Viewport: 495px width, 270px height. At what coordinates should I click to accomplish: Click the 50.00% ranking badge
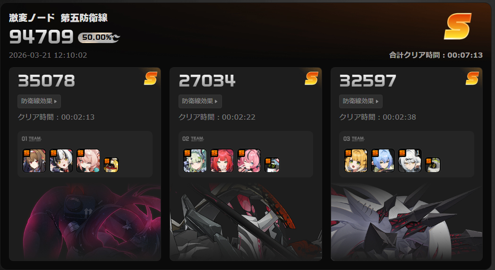(99, 37)
